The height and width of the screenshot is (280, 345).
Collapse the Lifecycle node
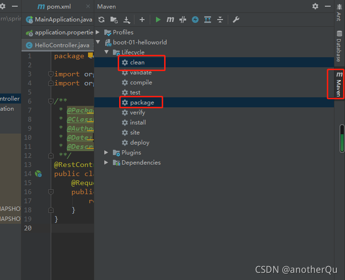107,52
